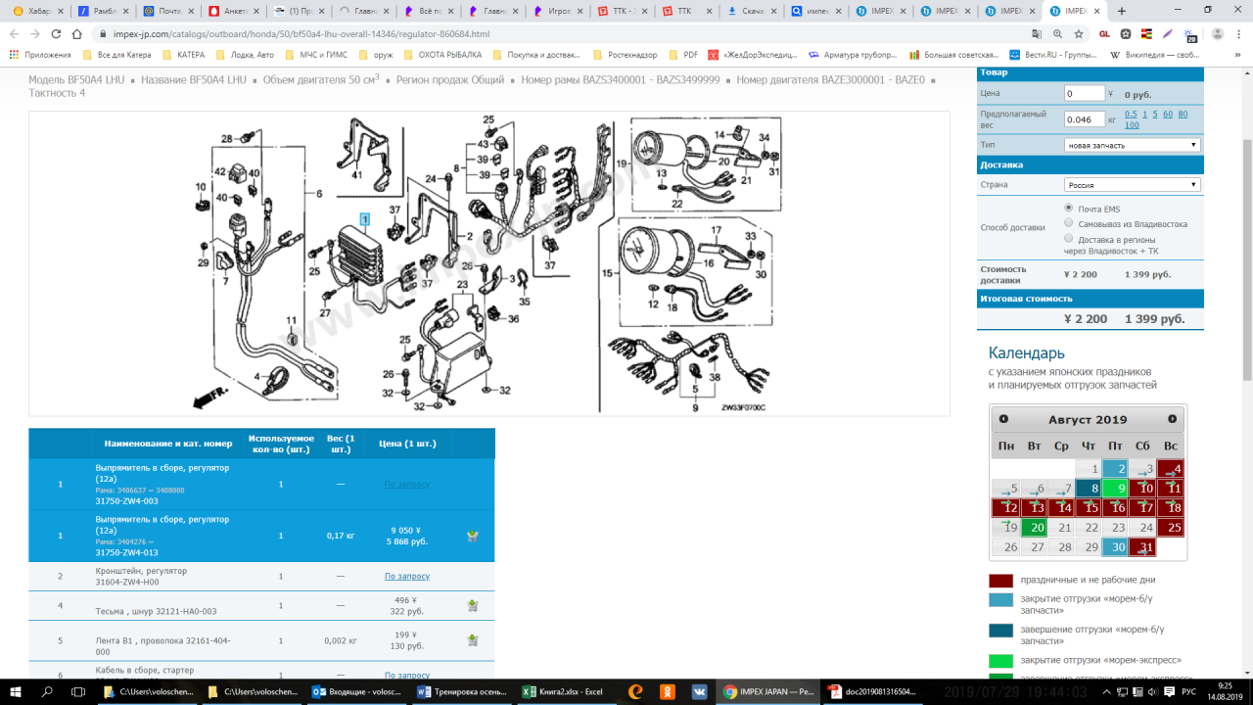Expand the overflow bookmarks chevron
The image size is (1253, 705).
[x=1235, y=55]
